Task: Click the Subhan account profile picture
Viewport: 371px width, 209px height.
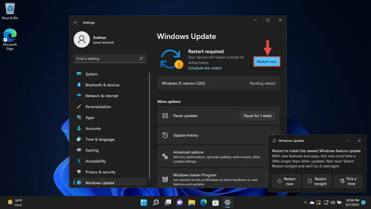Action: [82, 39]
